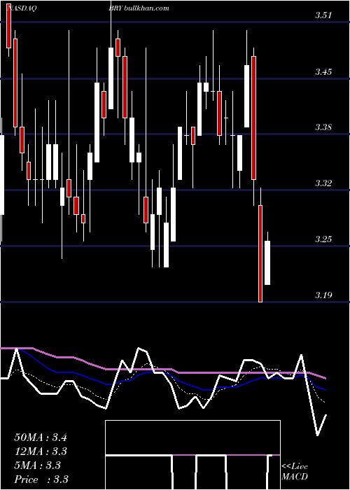Click the 12MA : 3.3 readout

tap(41, 451)
